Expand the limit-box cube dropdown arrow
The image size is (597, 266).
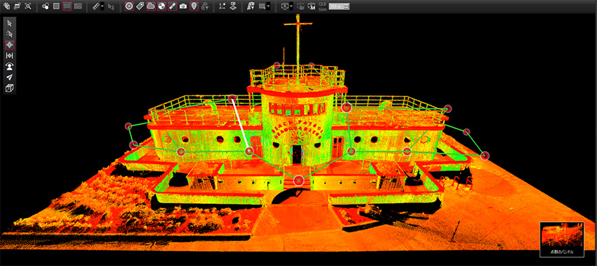(x=291, y=7)
